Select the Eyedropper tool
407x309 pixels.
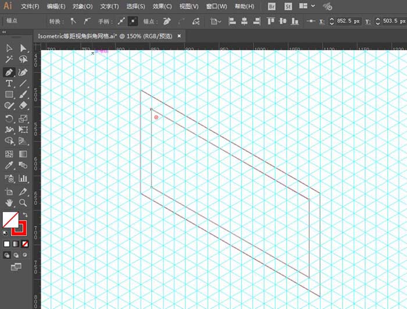point(9,165)
